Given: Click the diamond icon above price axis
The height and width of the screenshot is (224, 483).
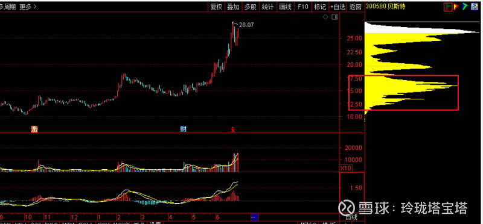Looking at the screenshot, I should (325, 17).
